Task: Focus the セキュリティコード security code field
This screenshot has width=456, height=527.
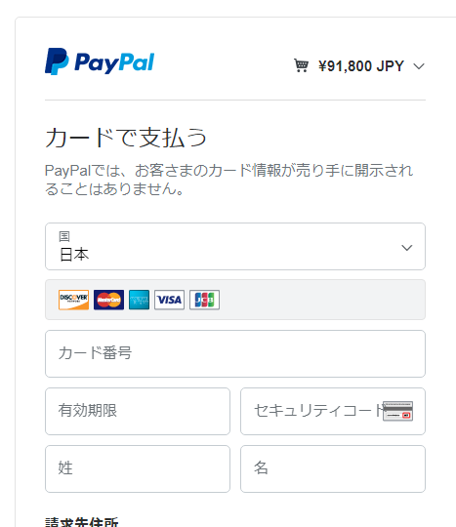Action: coord(333,411)
